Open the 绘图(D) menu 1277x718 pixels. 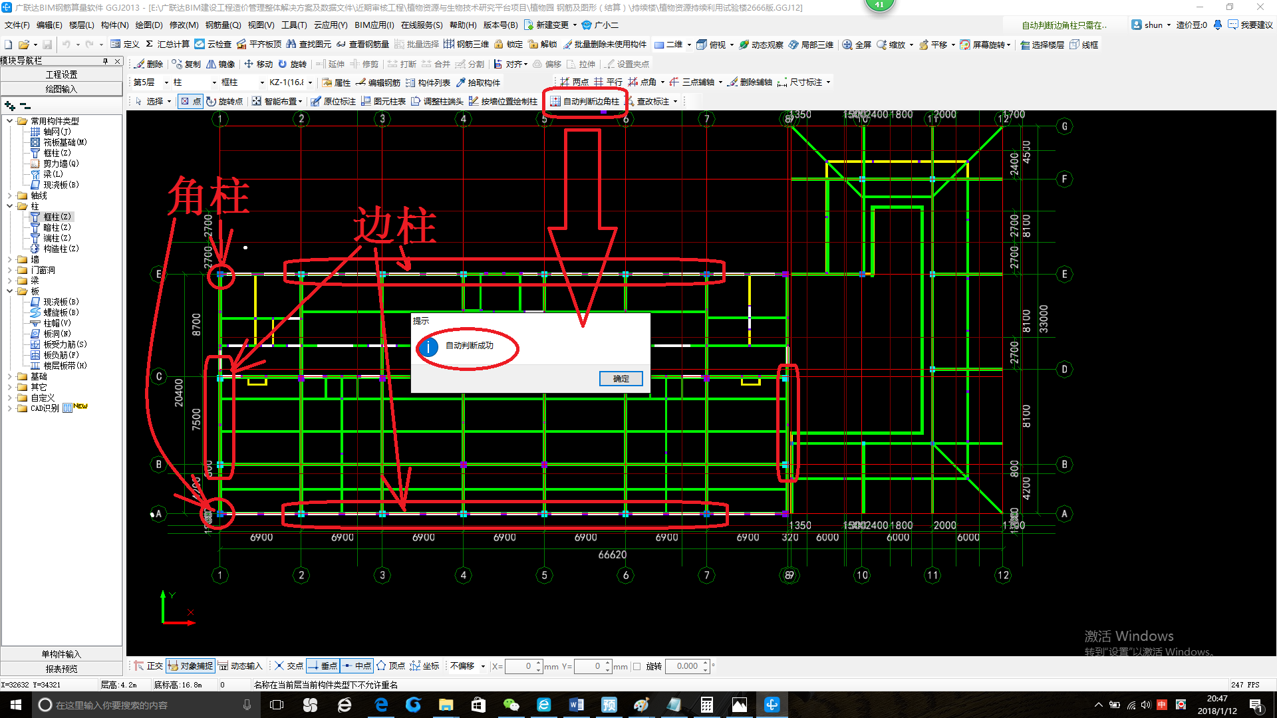pos(149,25)
